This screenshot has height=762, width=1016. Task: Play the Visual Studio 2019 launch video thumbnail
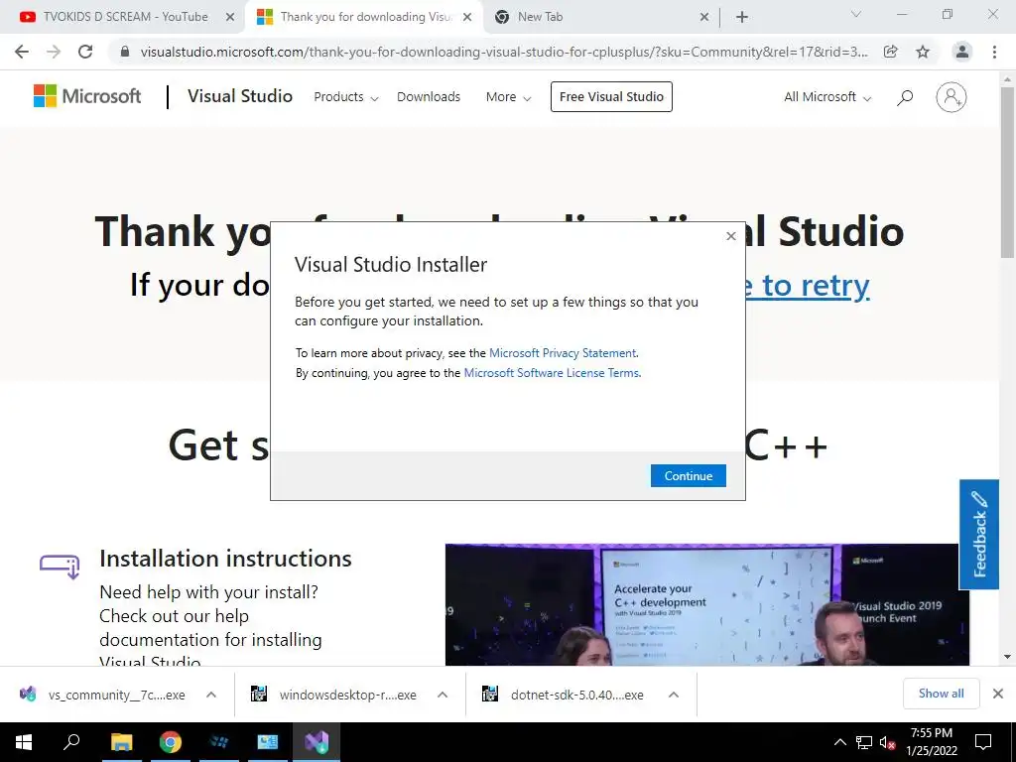706,604
